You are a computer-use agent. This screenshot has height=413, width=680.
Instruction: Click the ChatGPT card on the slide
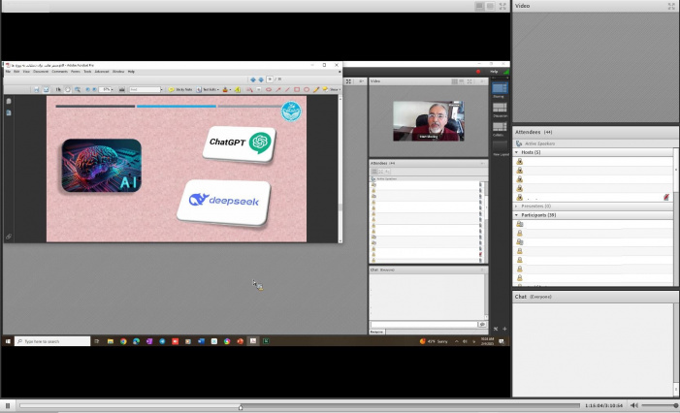(x=240, y=143)
